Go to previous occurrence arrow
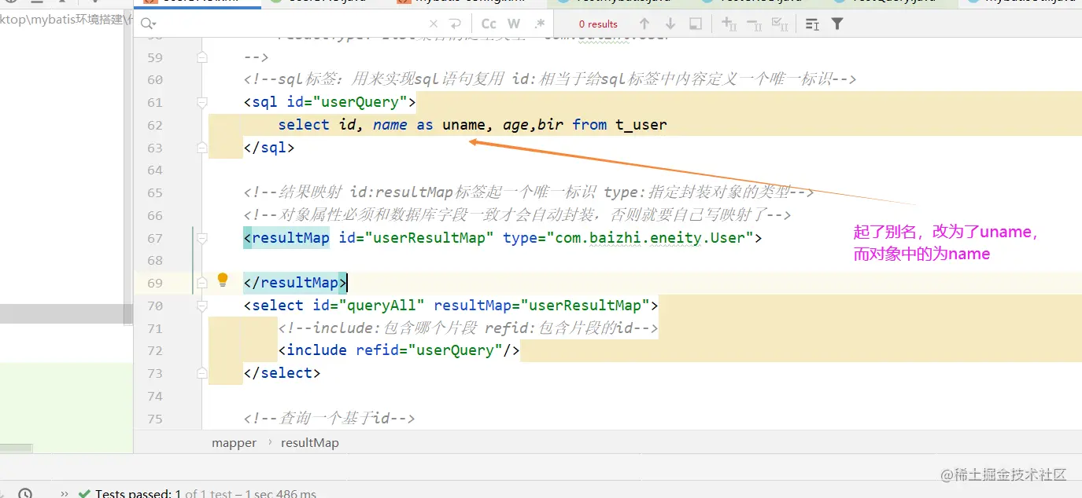This screenshot has width=1082, height=498. 644,24
